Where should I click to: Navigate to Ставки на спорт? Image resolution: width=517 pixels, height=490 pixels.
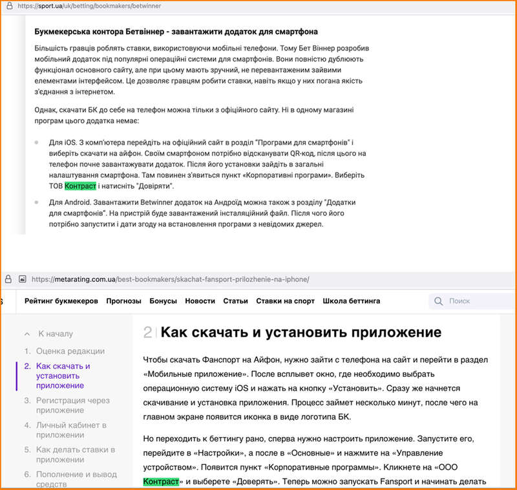click(285, 301)
